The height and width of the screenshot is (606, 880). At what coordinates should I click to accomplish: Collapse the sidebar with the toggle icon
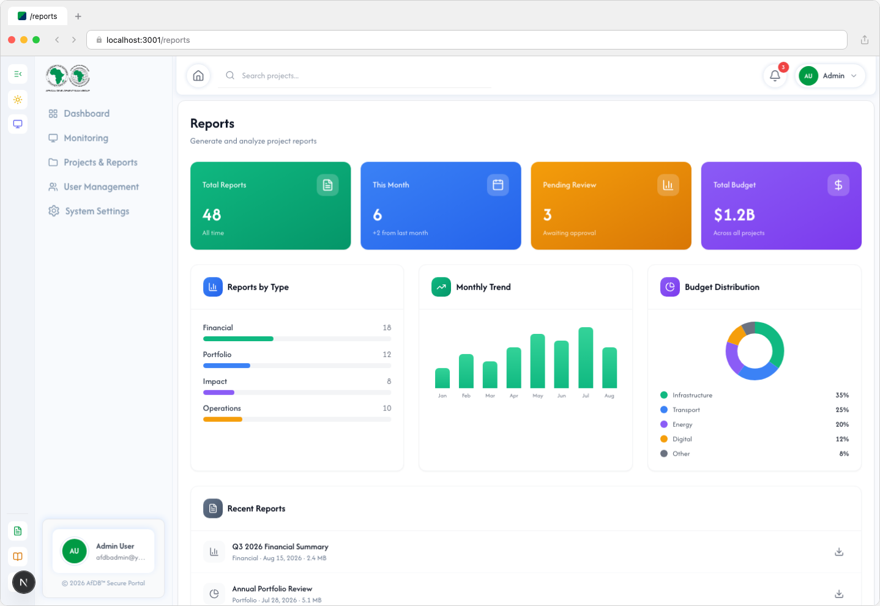tap(18, 74)
